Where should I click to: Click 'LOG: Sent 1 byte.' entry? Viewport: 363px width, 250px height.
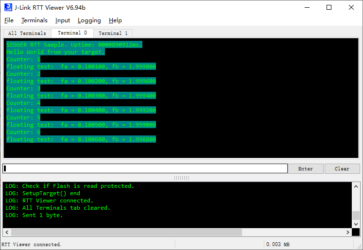click(34, 215)
